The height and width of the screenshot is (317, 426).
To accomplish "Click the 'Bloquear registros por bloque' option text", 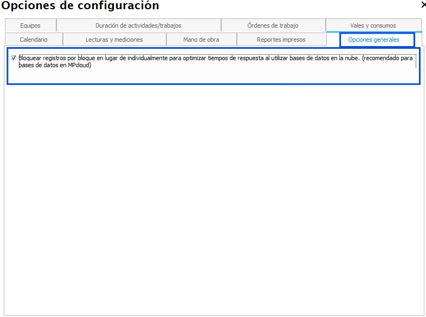I will coord(217,61).
